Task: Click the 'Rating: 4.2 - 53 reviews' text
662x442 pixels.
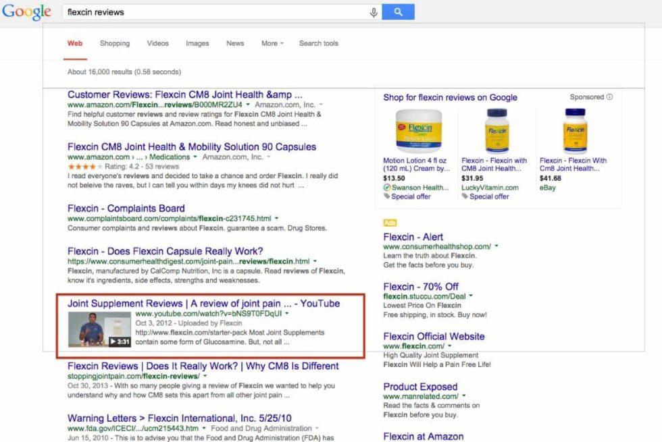Action: pyautogui.click(x=142, y=167)
